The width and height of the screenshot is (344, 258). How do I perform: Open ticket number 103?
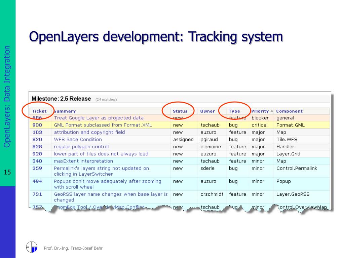[37, 132]
